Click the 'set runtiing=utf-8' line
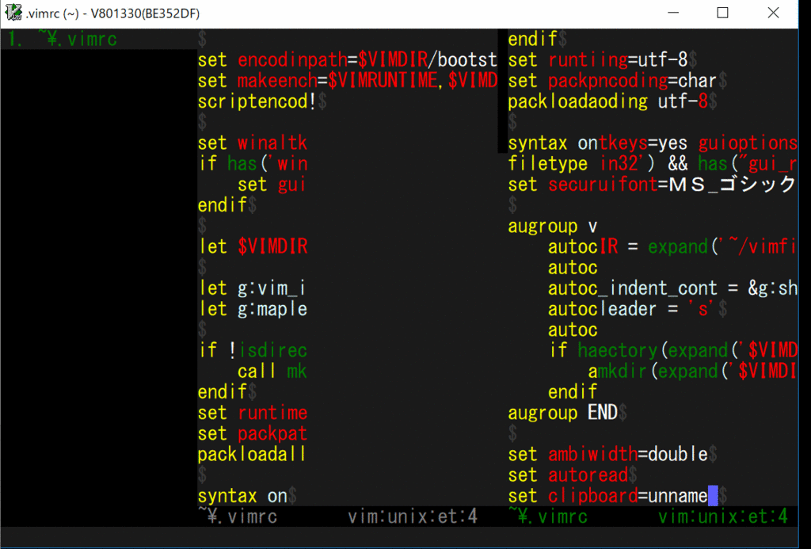 pos(598,60)
